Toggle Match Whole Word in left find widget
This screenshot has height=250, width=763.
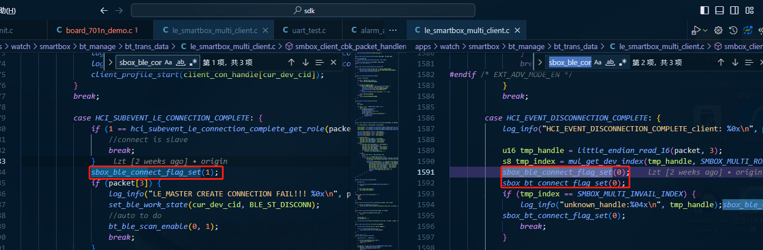coord(181,62)
